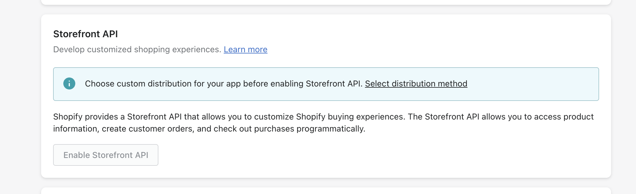Open the Learn more link
Image resolution: width=636 pixels, height=194 pixels.
245,50
